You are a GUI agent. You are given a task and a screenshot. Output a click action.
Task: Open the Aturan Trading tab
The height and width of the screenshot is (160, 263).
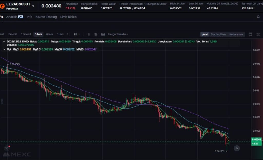(46, 17)
